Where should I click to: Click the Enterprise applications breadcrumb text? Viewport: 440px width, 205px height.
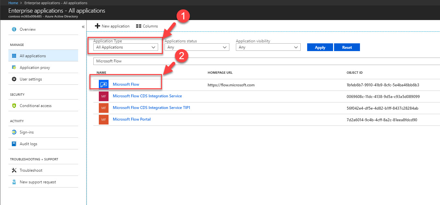tap(56, 3)
